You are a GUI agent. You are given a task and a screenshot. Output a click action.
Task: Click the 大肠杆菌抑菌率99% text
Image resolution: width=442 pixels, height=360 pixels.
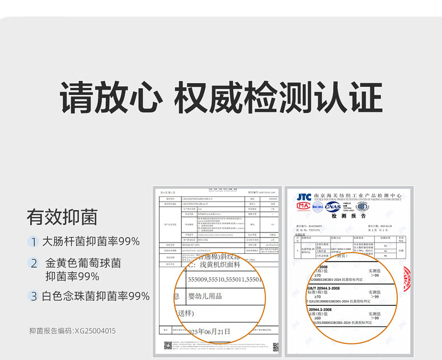click(91, 241)
